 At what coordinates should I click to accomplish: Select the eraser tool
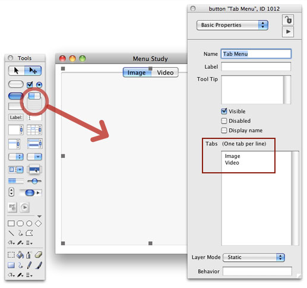[39, 255]
